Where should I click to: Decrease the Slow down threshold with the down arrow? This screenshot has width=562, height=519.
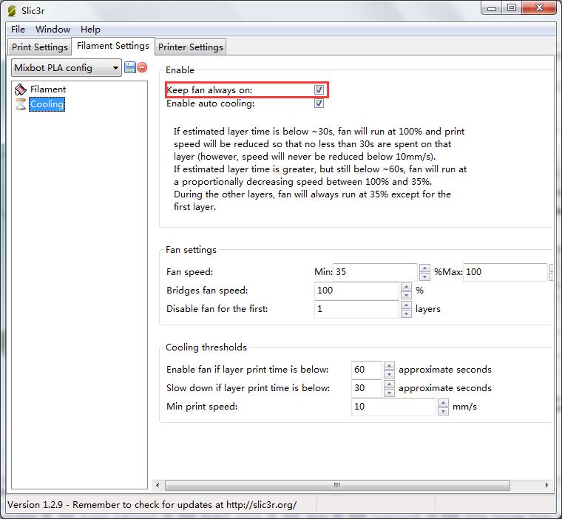[389, 393]
